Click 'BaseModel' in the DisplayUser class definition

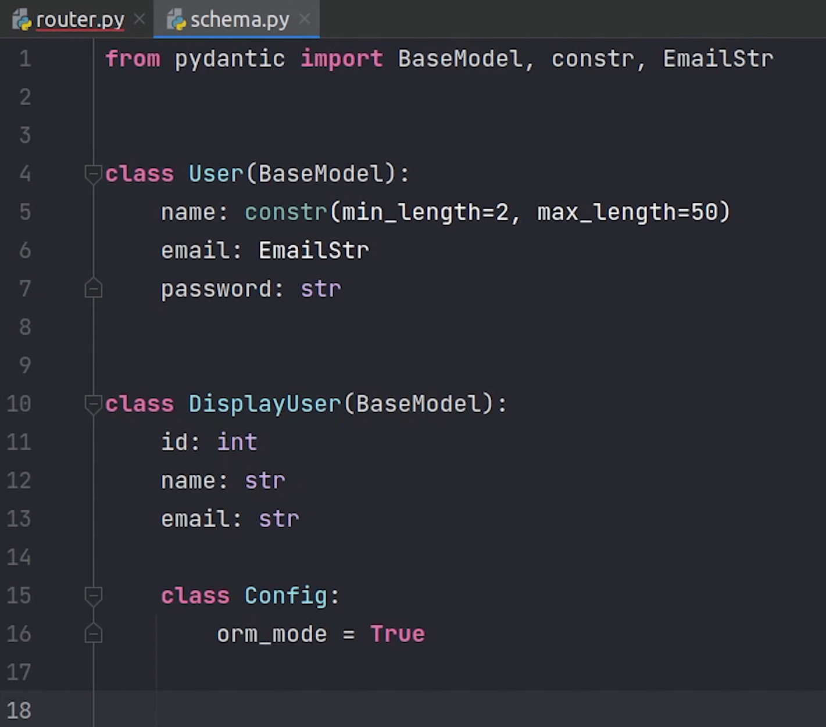419,404
